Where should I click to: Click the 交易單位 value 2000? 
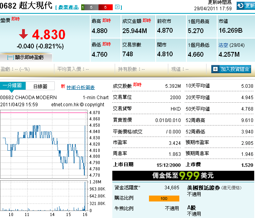click(175, 98)
